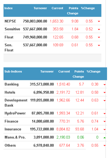Click the red down arrow in Sensitive row

pyautogui.click(x=99, y=29)
